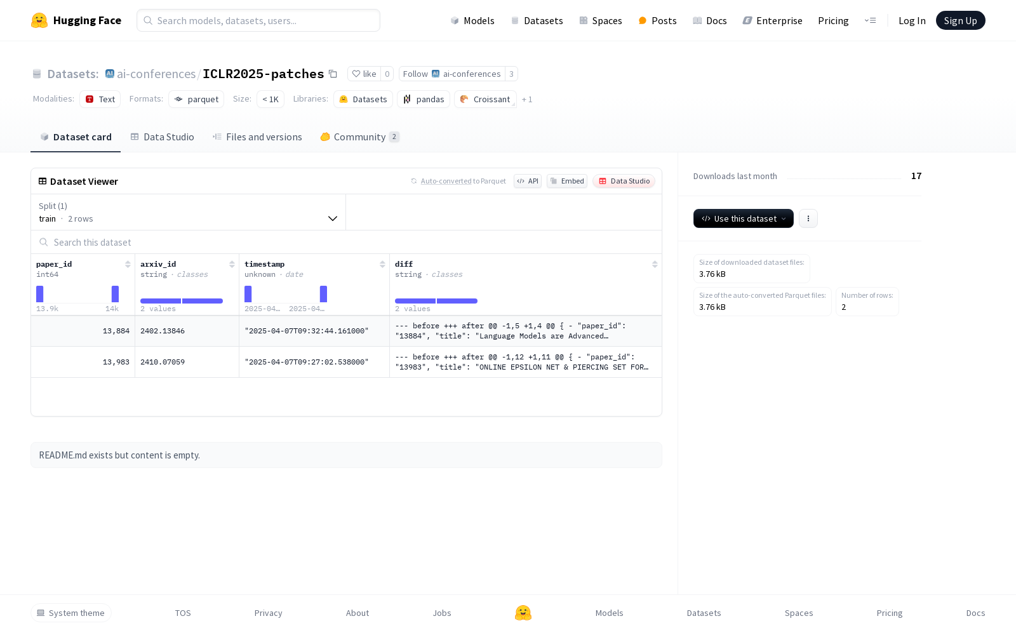Go to Models in the top navigation
The height and width of the screenshot is (635, 1016).
click(472, 20)
